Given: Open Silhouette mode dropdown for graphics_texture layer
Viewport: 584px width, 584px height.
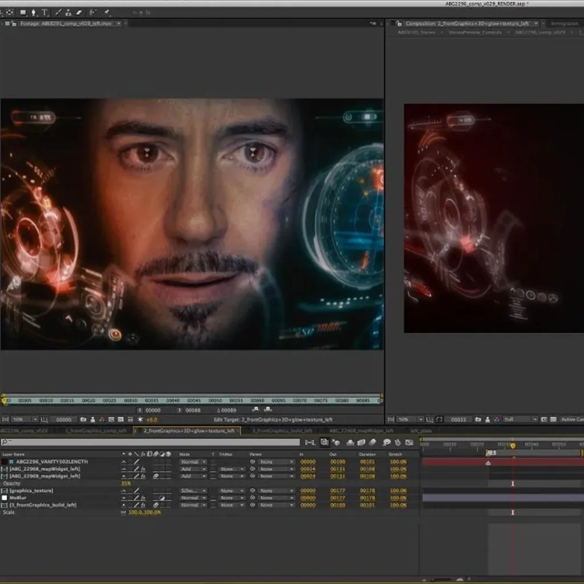Looking at the screenshot, I should [193, 491].
